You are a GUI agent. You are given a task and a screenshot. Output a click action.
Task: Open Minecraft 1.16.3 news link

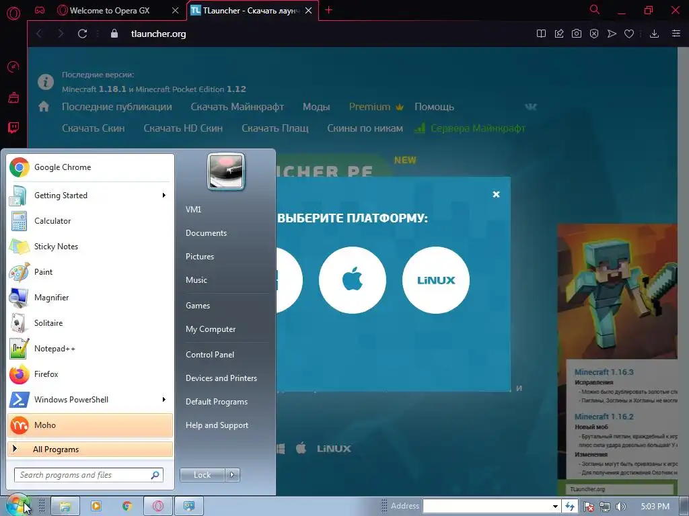604,372
